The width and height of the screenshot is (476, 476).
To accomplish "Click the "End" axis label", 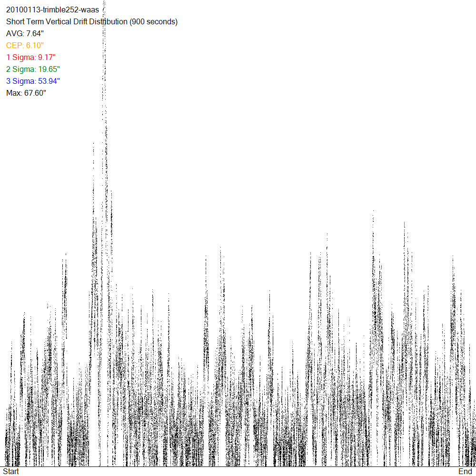I will pos(465,471).
